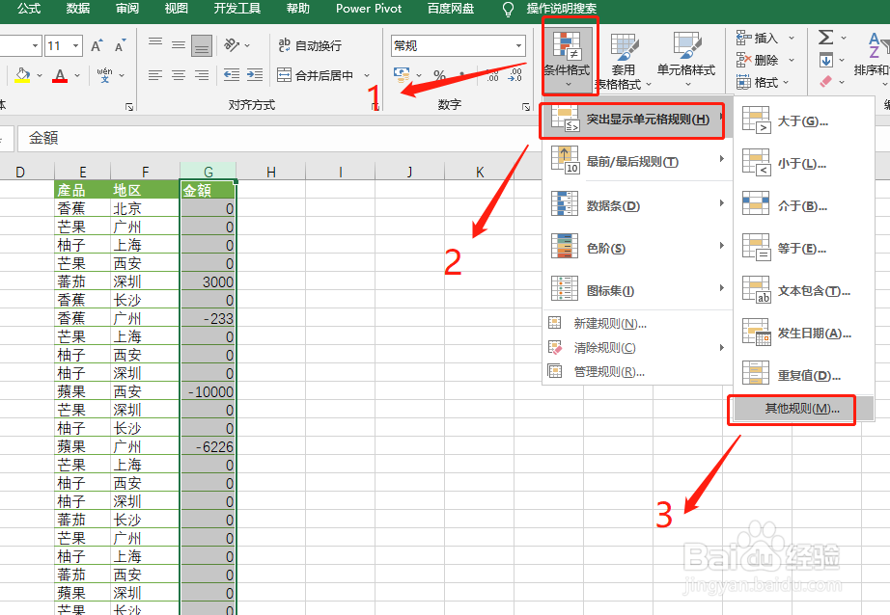Open the Power Pivot tab

[368, 10]
